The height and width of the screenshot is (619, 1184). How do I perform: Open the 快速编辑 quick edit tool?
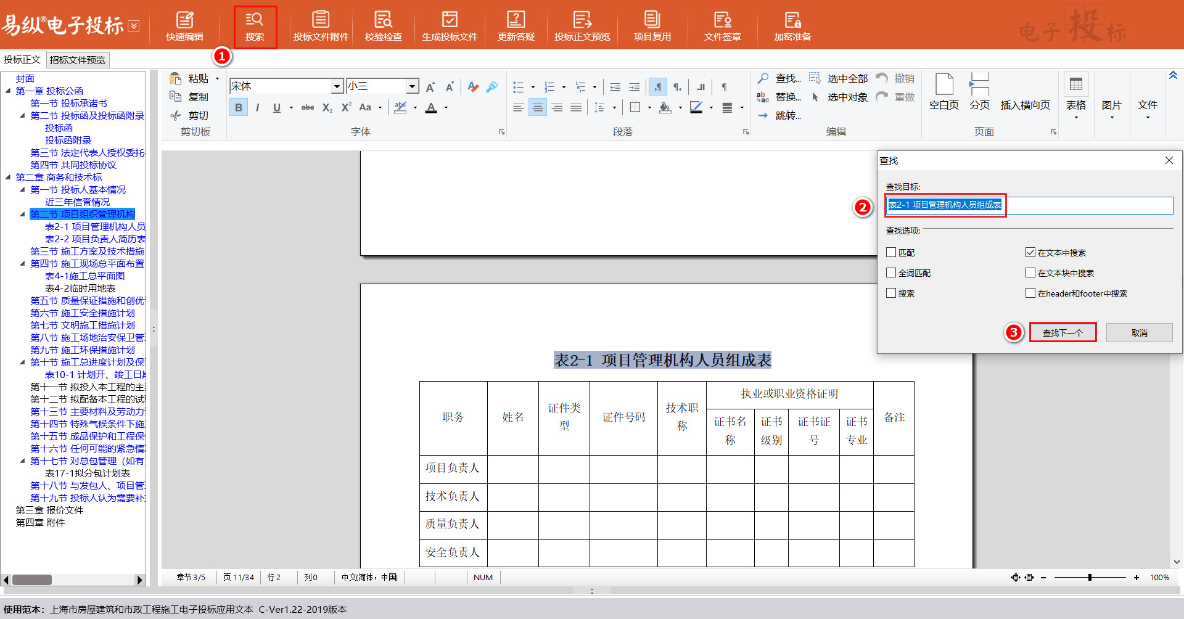click(184, 27)
